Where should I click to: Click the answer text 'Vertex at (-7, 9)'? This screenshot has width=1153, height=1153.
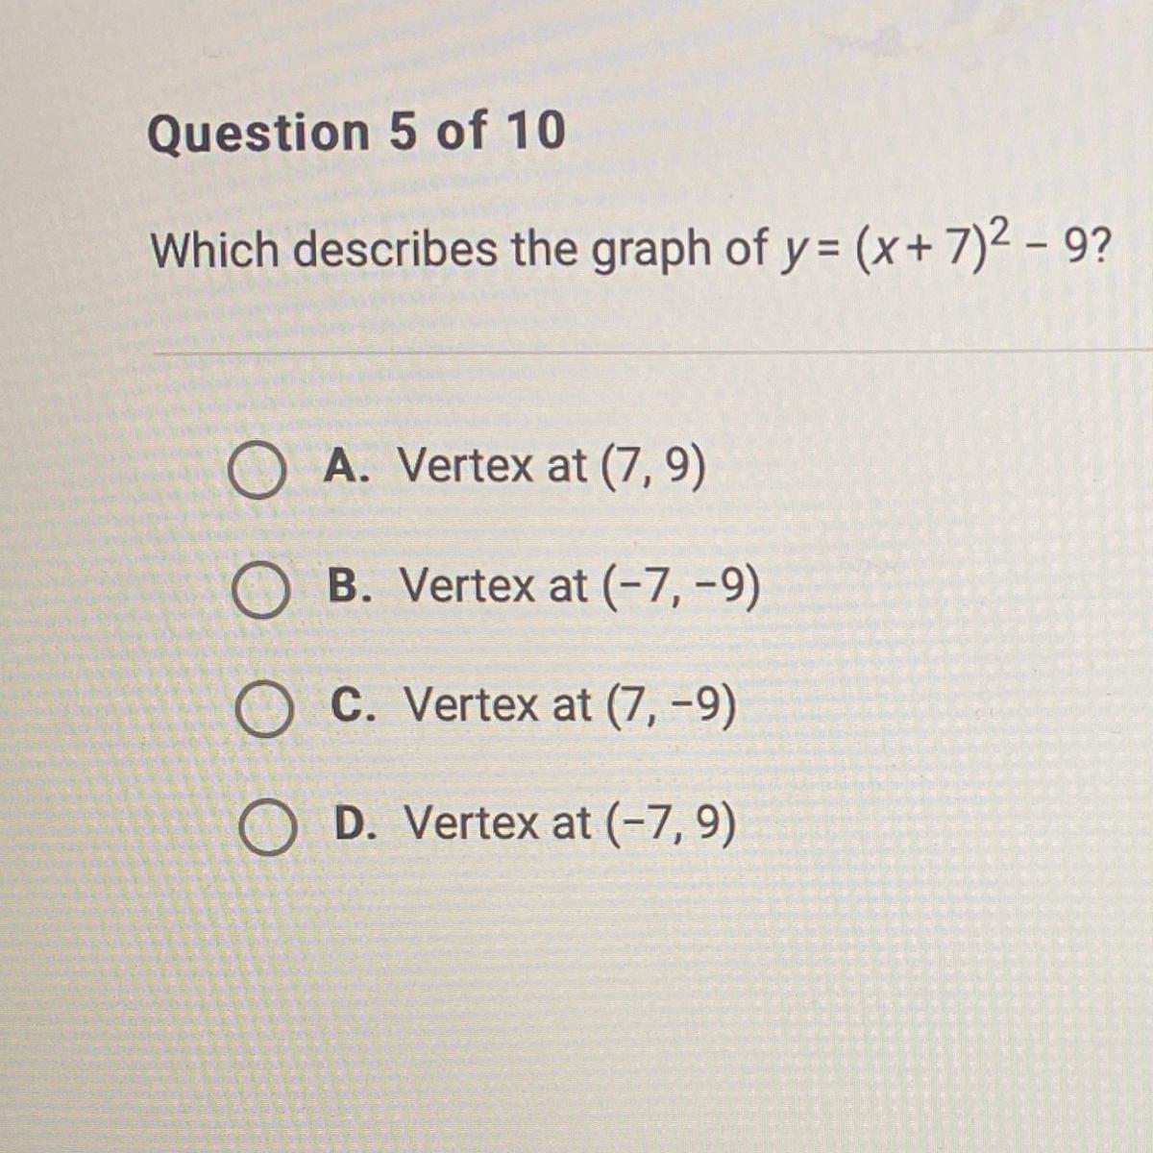point(570,822)
